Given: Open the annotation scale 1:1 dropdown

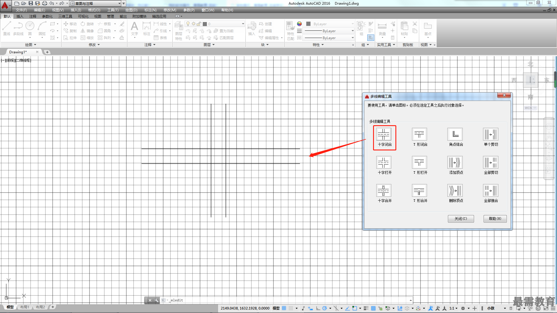Looking at the screenshot, I should click(453, 308).
